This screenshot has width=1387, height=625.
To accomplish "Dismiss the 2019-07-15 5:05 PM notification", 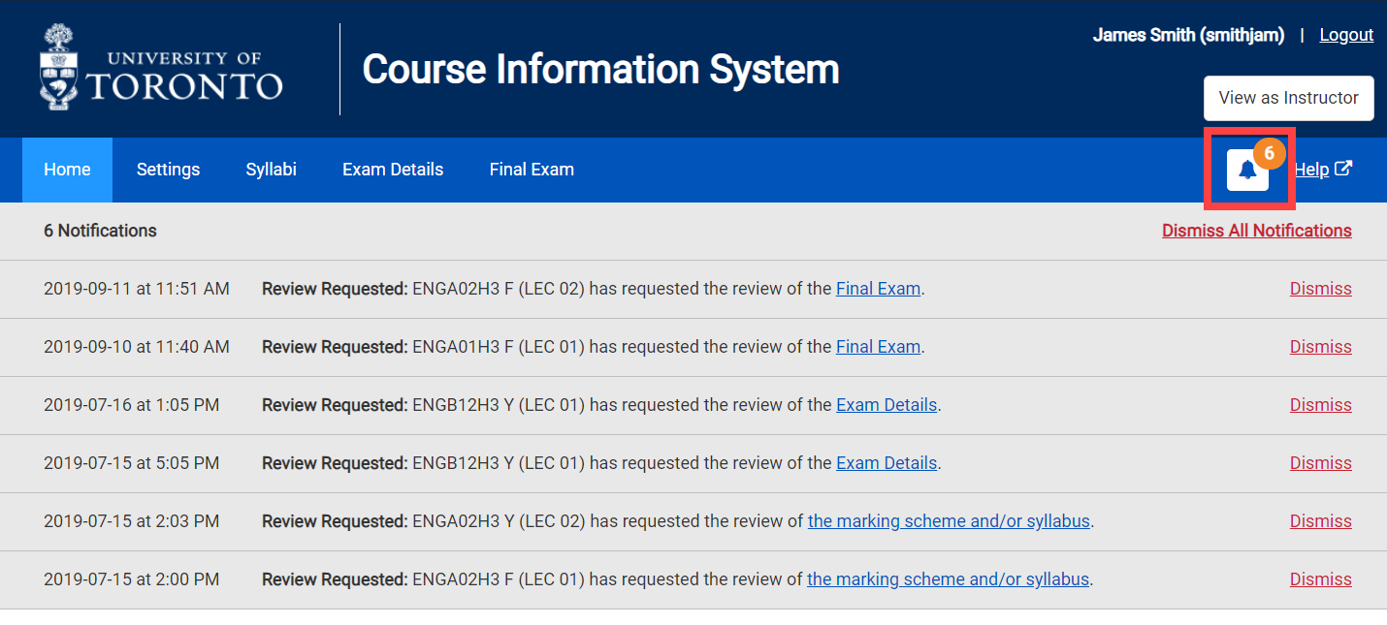I will tap(1320, 463).
